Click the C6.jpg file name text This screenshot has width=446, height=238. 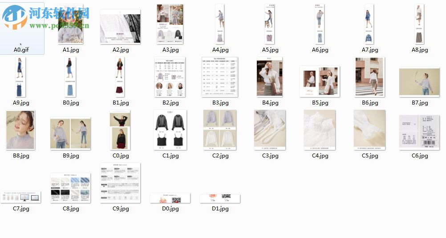point(420,156)
